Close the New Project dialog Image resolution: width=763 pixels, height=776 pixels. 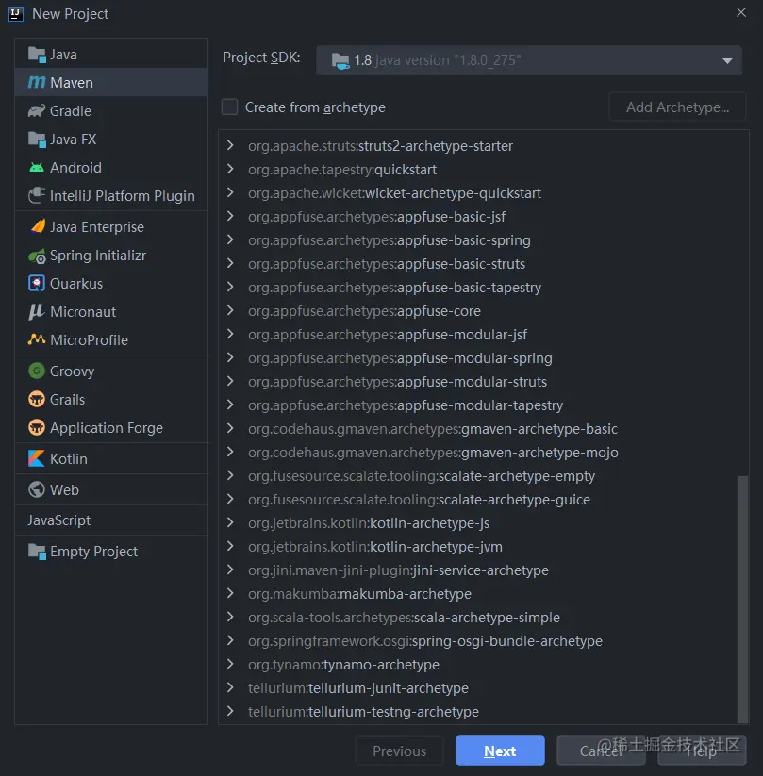(740, 12)
